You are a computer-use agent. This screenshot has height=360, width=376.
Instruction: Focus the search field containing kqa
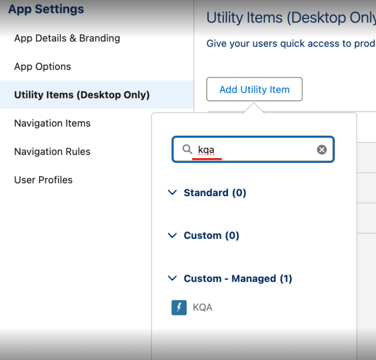coord(253,149)
